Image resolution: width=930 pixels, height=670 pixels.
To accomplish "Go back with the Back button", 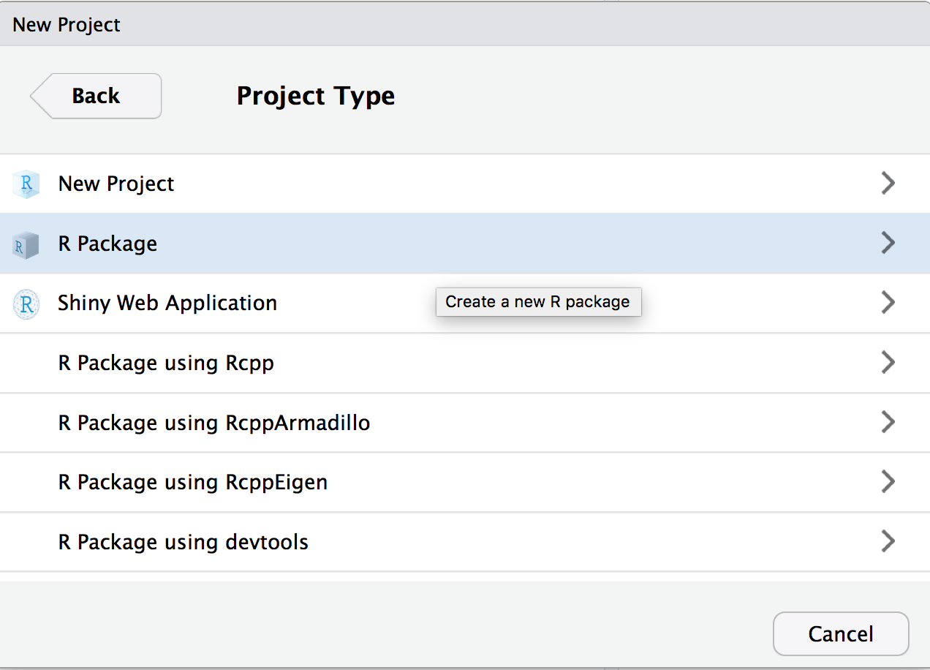I will click(x=97, y=96).
